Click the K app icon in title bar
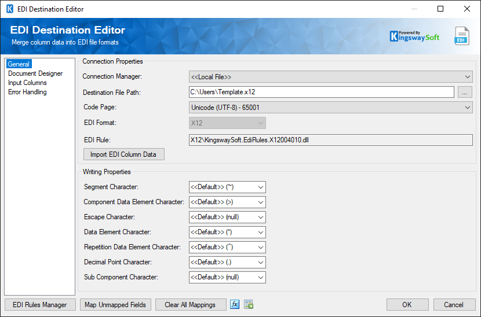 (10, 9)
